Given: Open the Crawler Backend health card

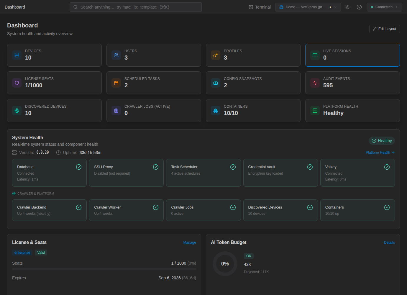Looking at the screenshot, I should pos(49,210).
